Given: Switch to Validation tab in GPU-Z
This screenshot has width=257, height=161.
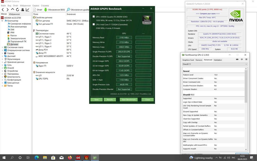Looking at the screenshot, I should point(218,60).
